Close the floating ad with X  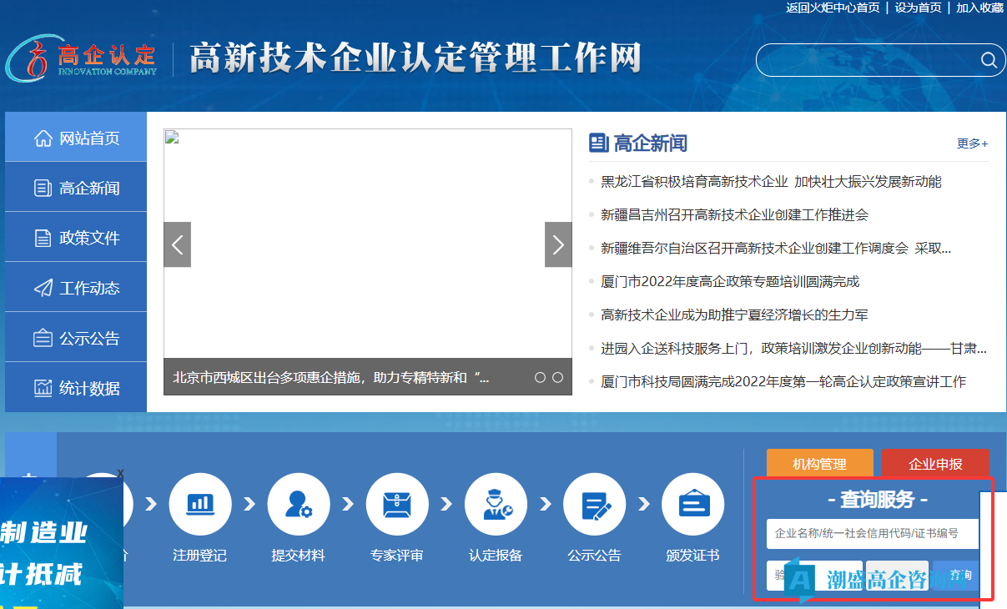click(120, 474)
